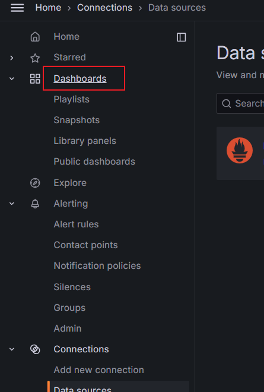Viewport: 264px width, 392px height.
Task: Open Groups under Alerting
Action: tap(69, 308)
